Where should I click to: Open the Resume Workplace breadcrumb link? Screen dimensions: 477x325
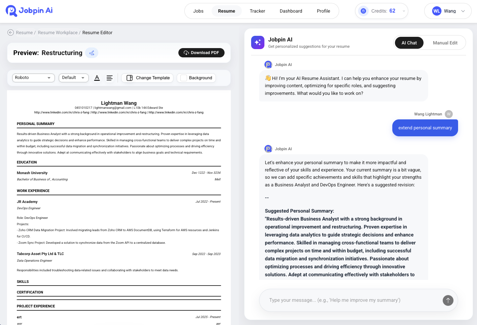(x=57, y=32)
